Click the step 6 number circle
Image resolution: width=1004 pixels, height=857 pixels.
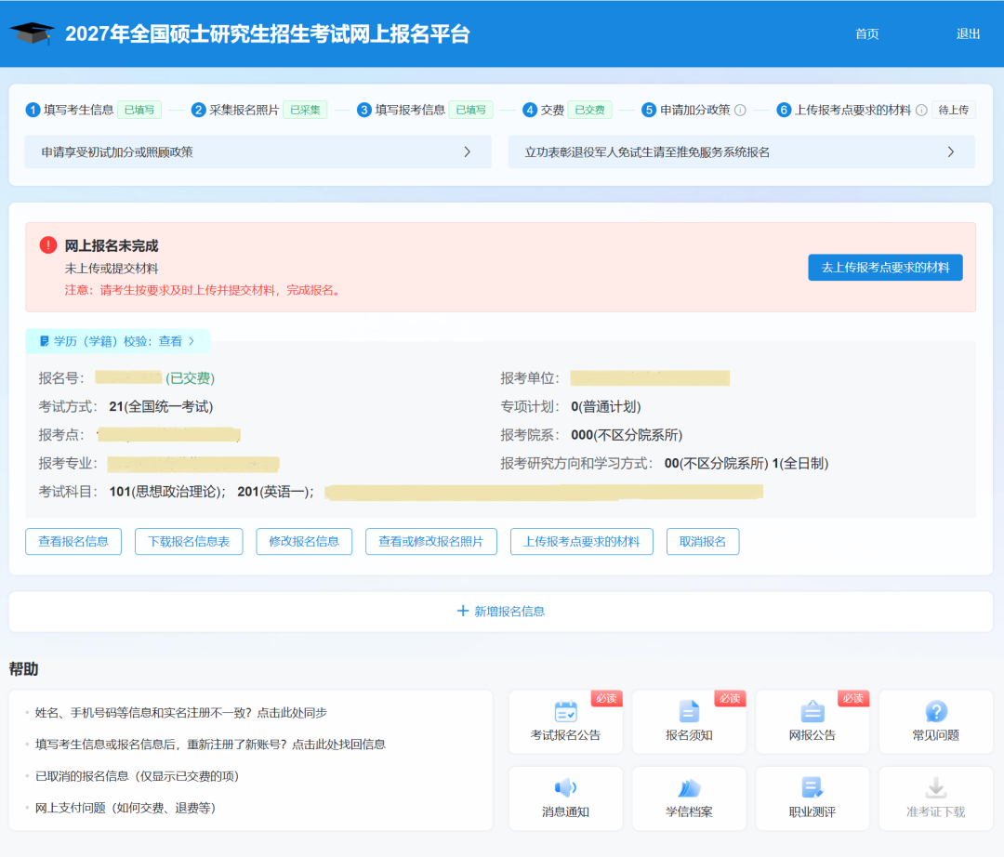coord(784,110)
